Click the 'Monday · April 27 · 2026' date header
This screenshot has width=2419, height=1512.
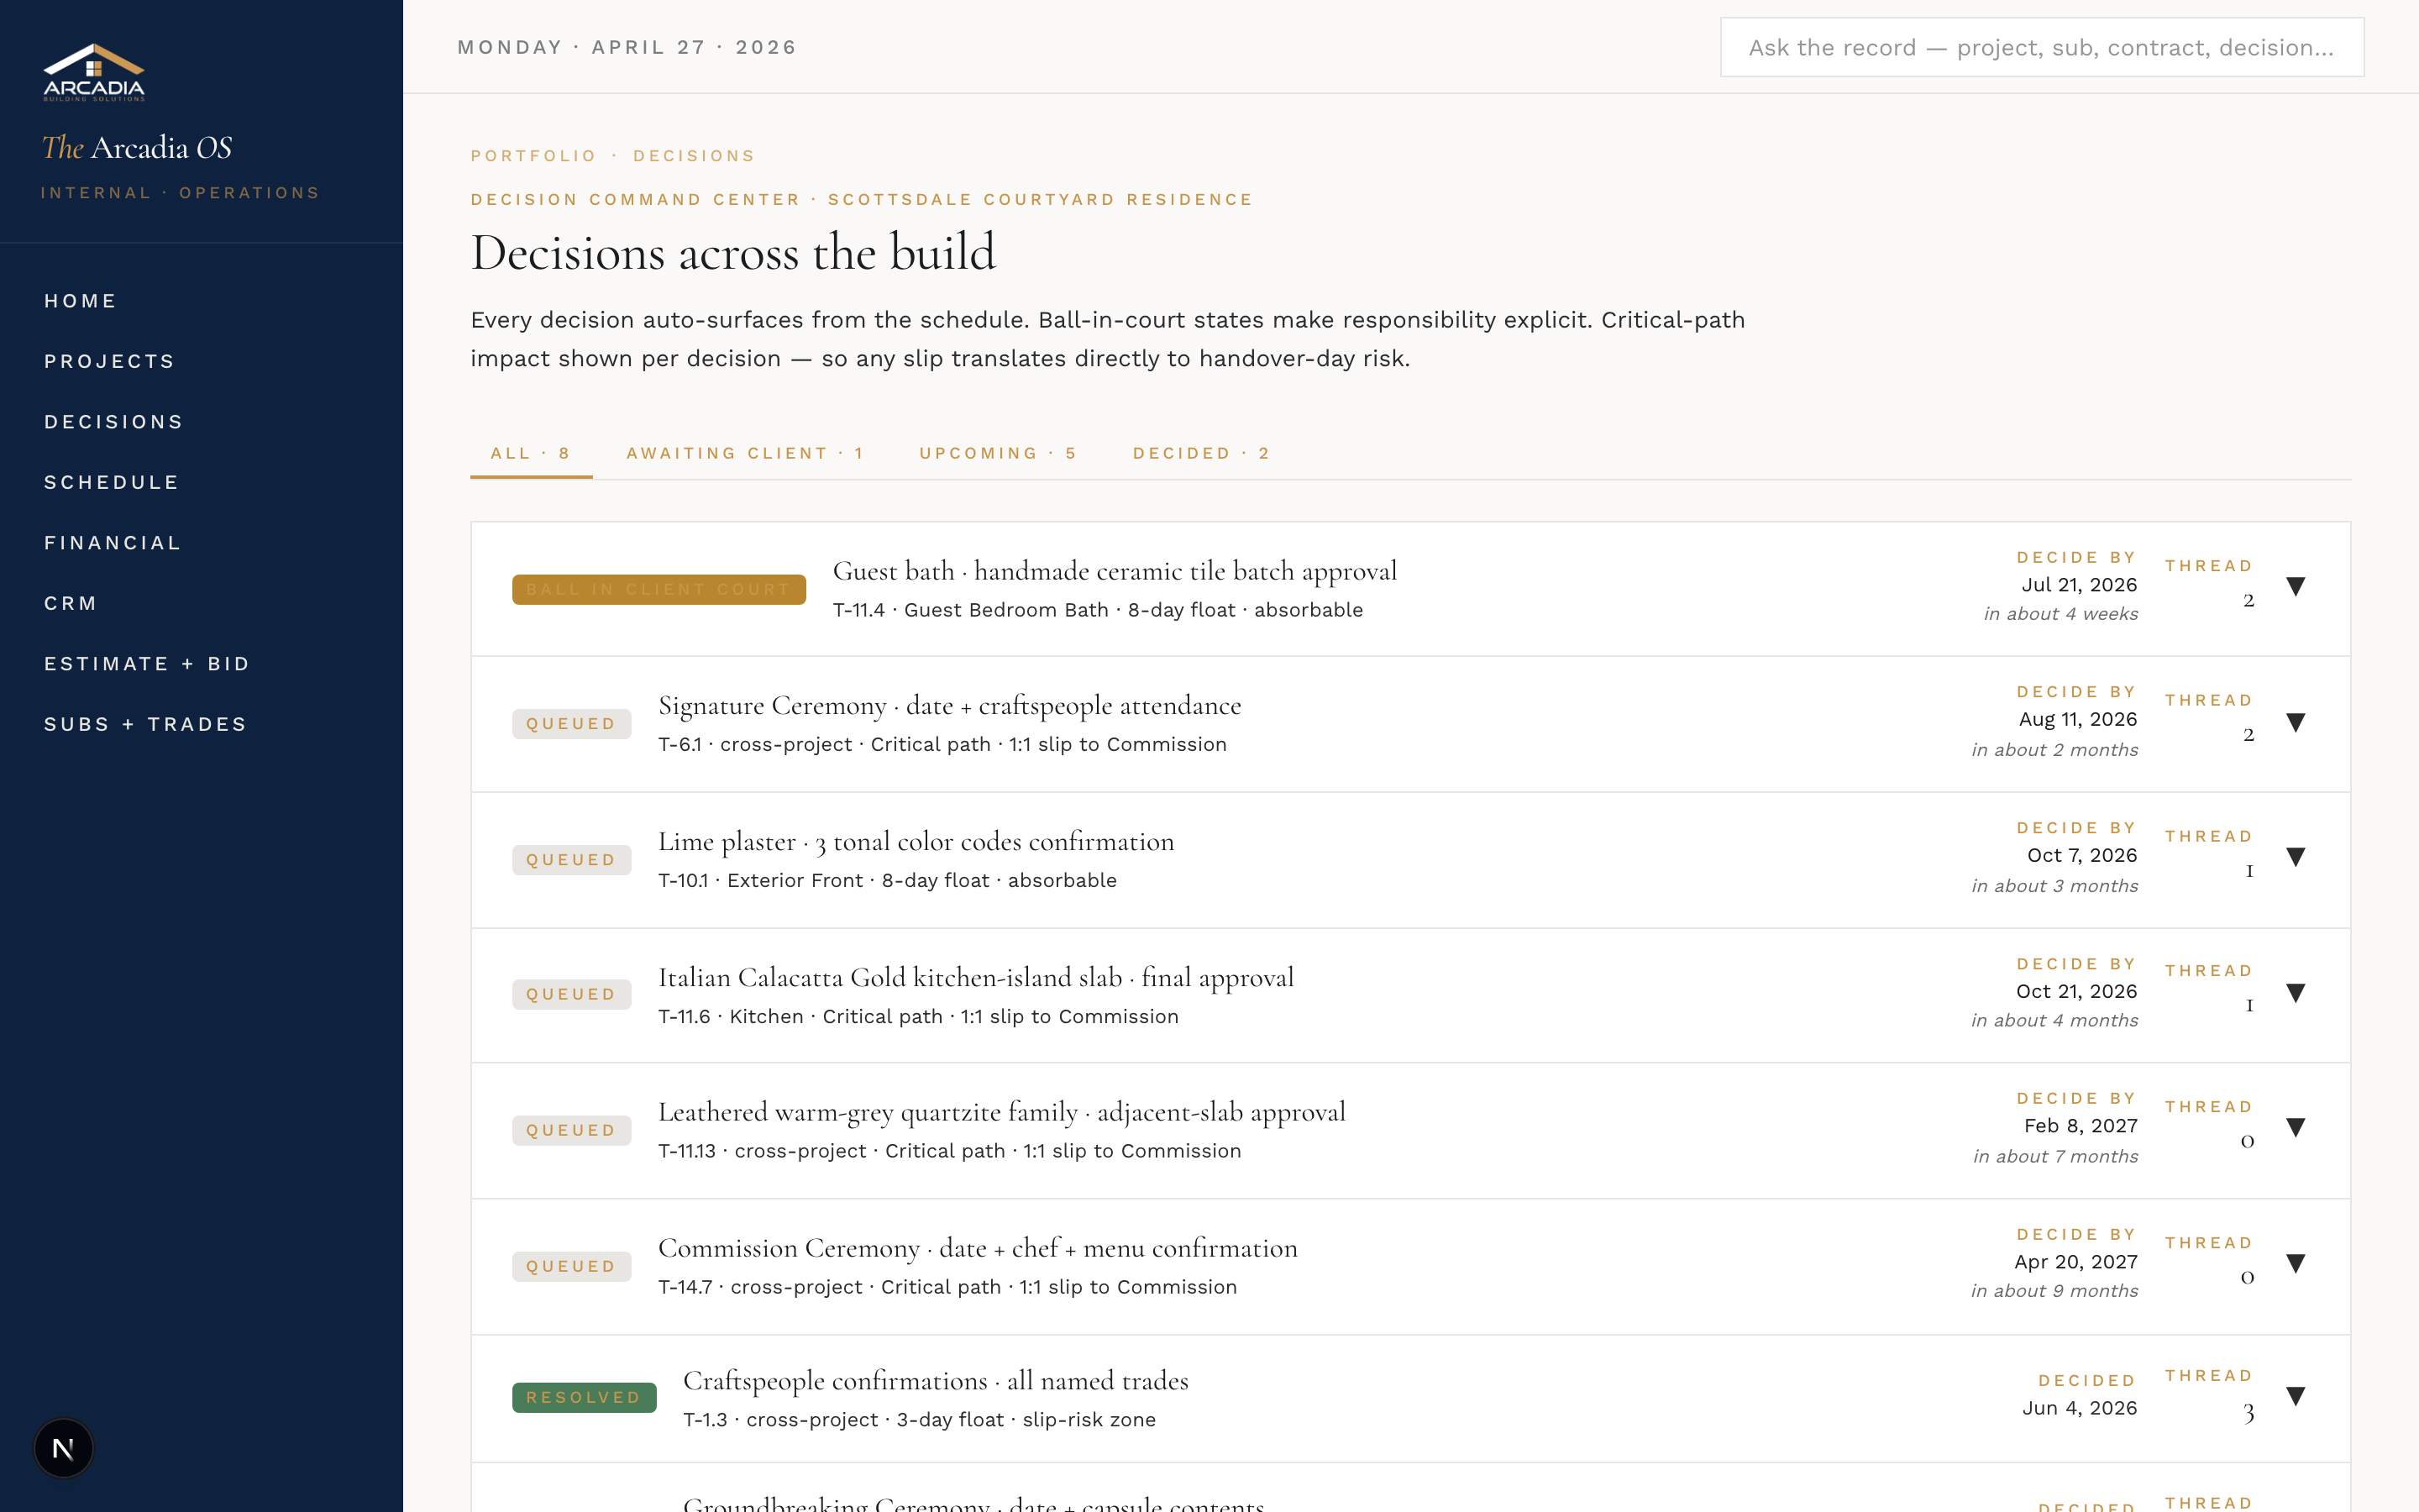627,47
